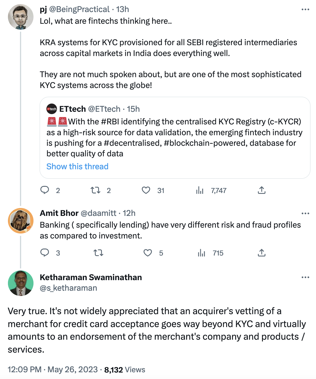The image size is (316, 379).
Task: Share Amit Bhor's tweet
Action: (261, 253)
